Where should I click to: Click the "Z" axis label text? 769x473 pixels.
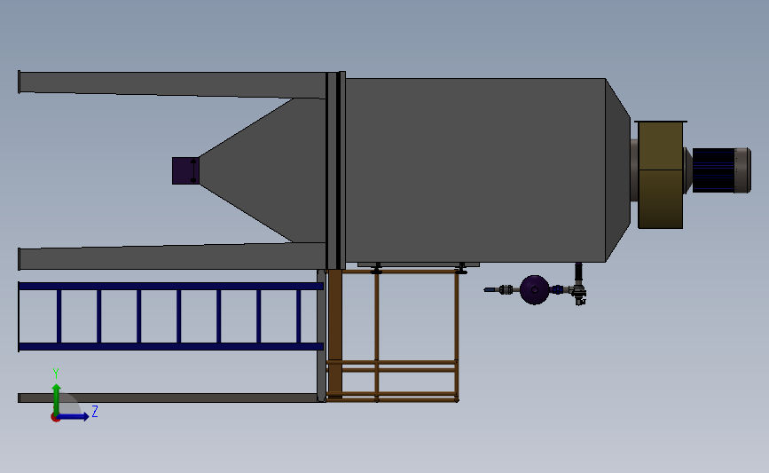click(95, 411)
